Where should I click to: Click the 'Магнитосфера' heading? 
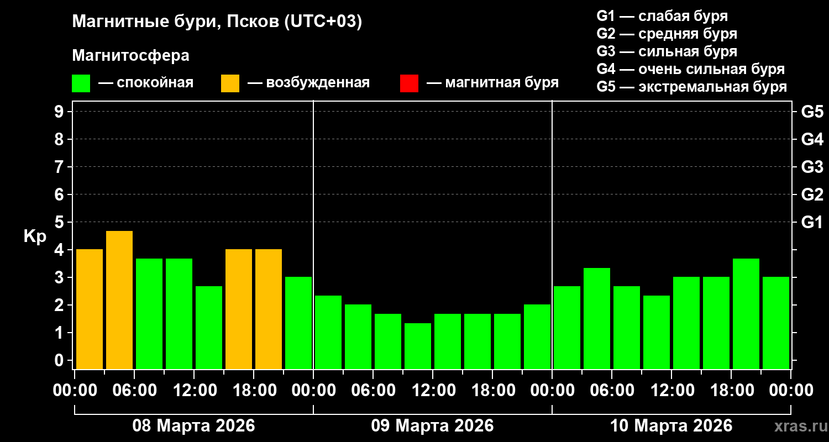(130, 56)
